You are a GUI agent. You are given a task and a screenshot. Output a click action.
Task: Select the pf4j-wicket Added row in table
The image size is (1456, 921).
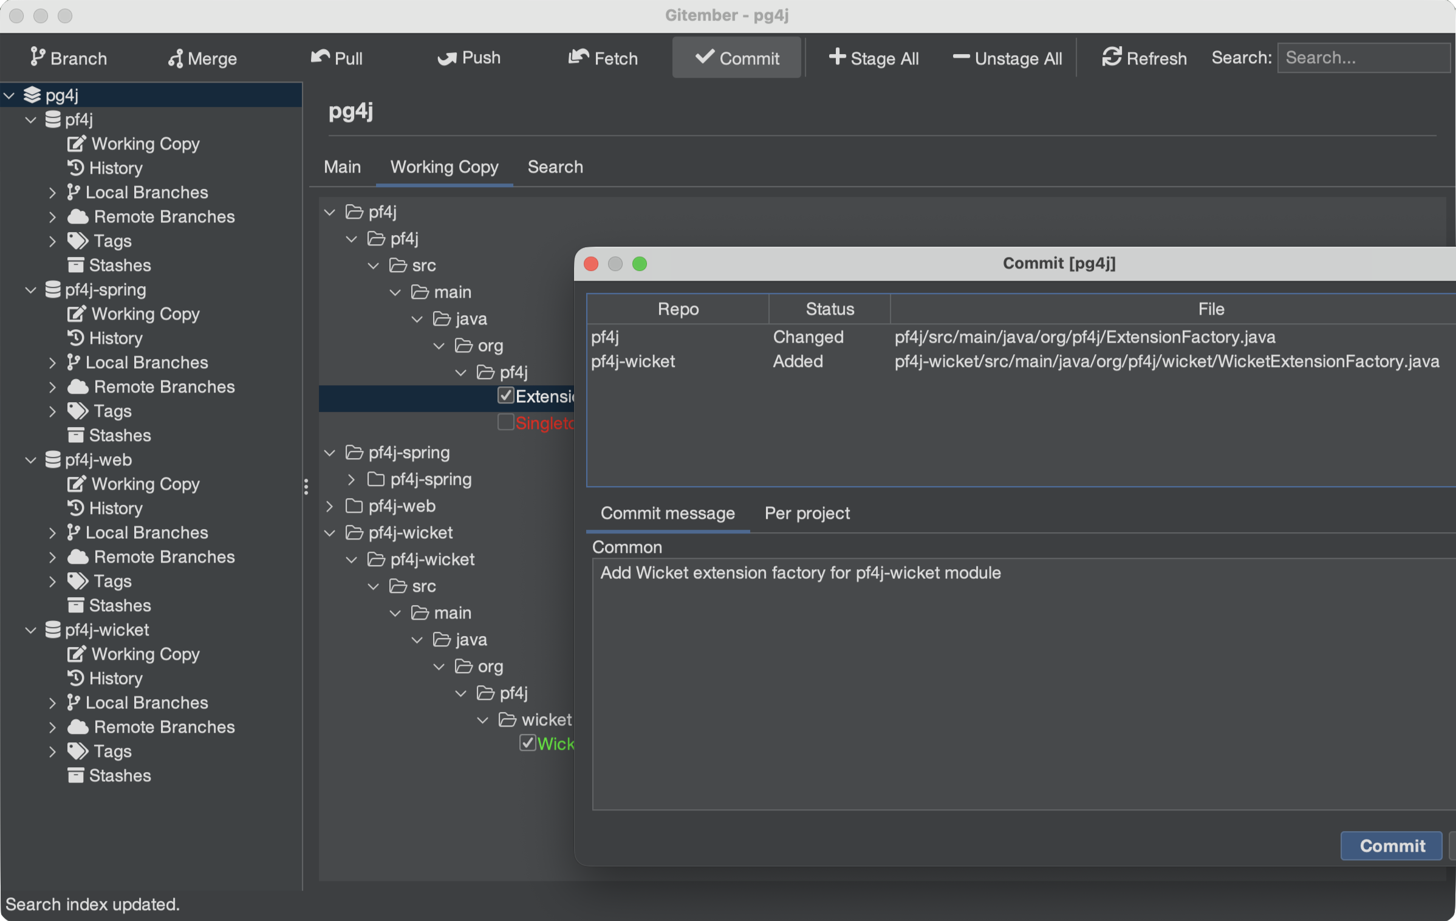[x=1021, y=361]
